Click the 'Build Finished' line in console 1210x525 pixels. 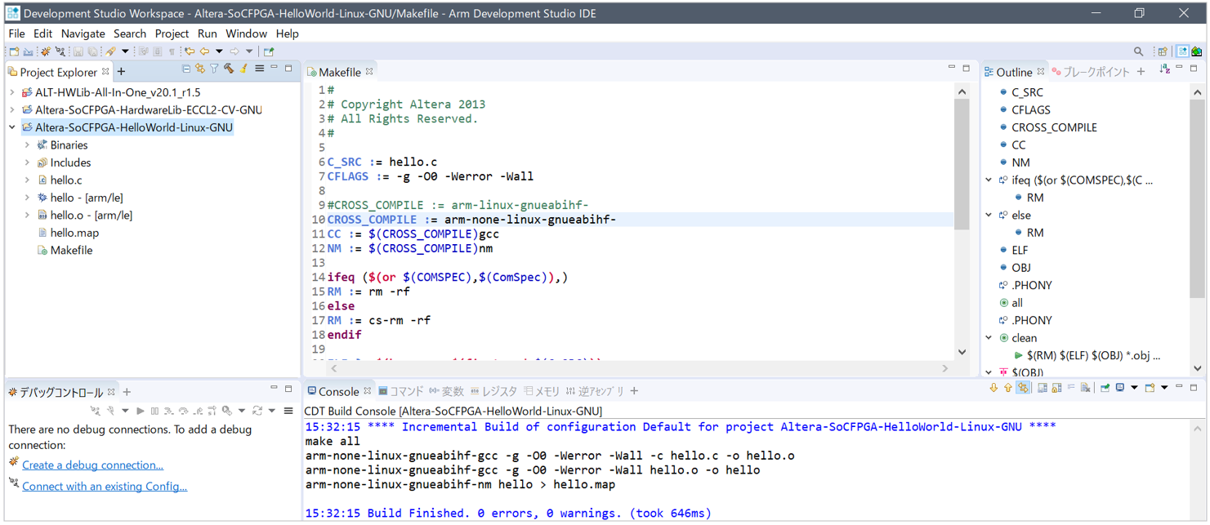(508, 514)
